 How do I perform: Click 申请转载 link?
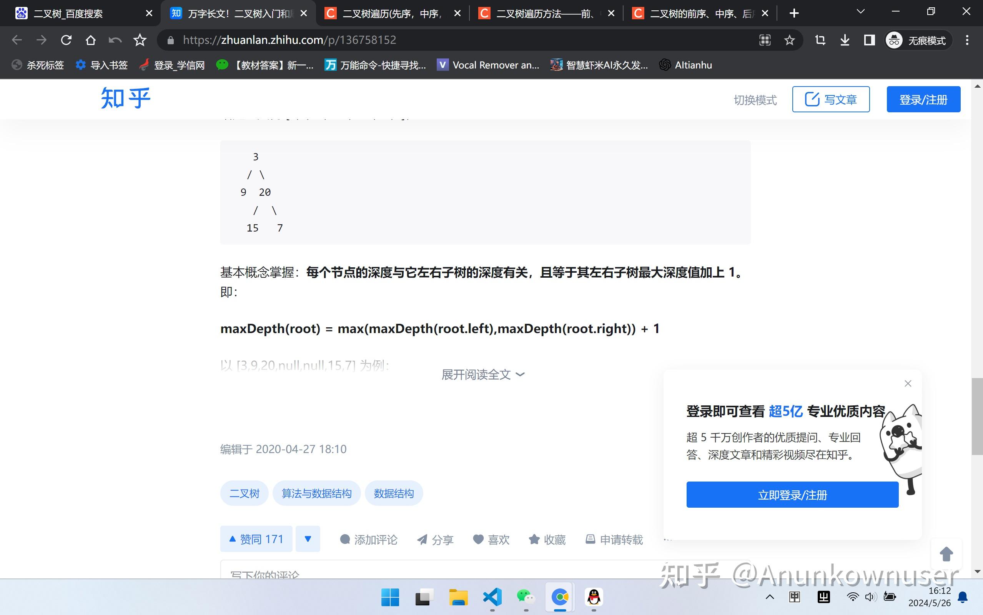coord(614,539)
